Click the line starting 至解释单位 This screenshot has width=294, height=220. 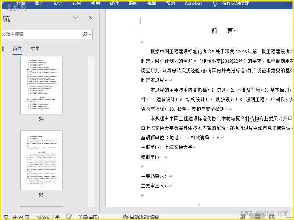tap(180, 138)
